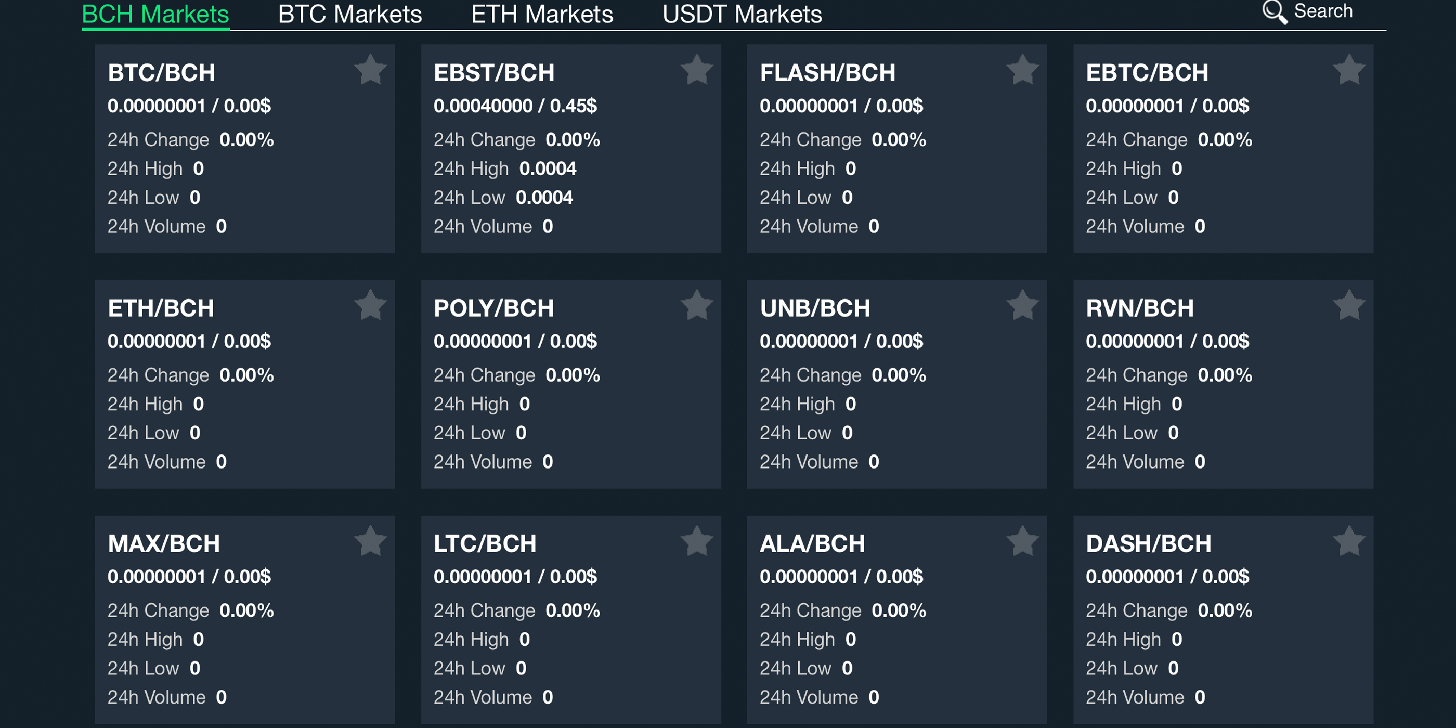
Task: Click star icon on POLY/BCH card
Action: point(696,305)
